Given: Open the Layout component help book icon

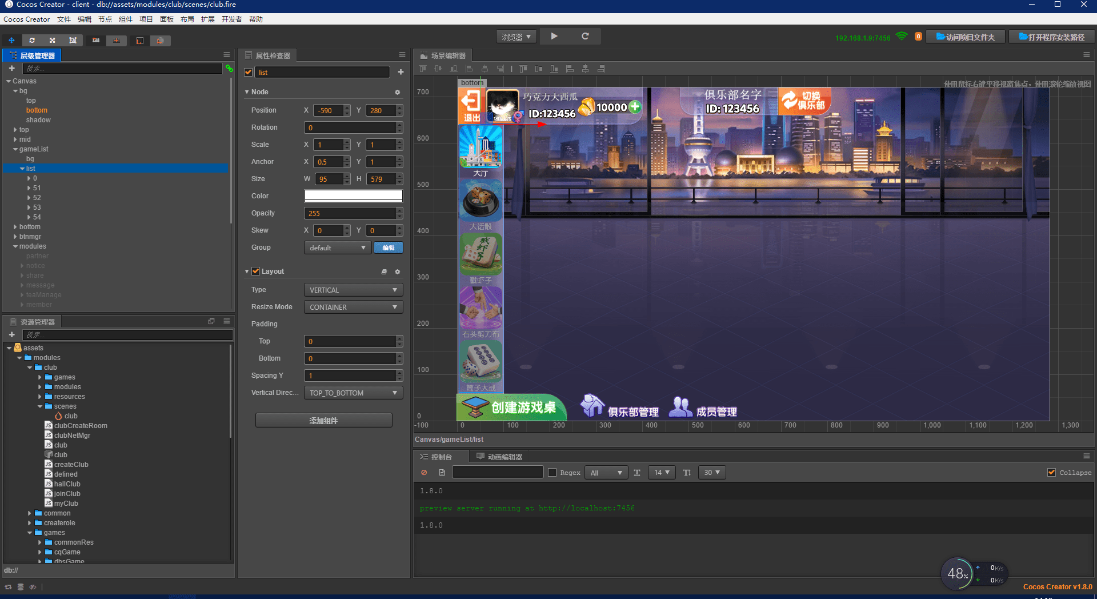Looking at the screenshot, I should tap(384, 271).
